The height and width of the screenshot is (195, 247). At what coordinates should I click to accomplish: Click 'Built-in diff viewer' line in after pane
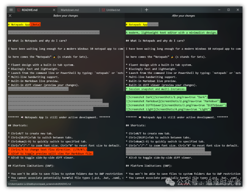[161, 85]
